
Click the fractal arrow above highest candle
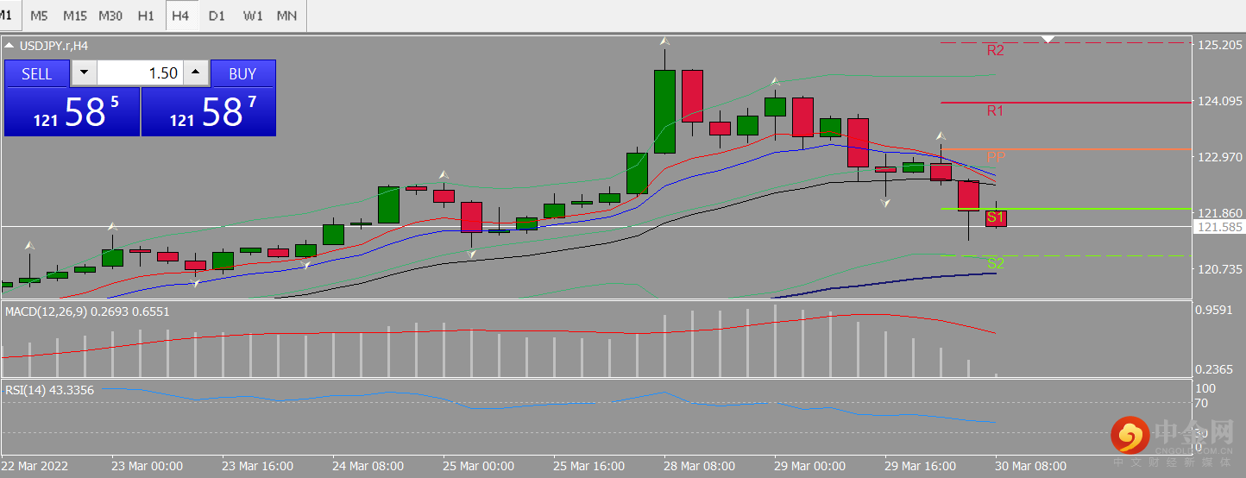tap(664, 41)
